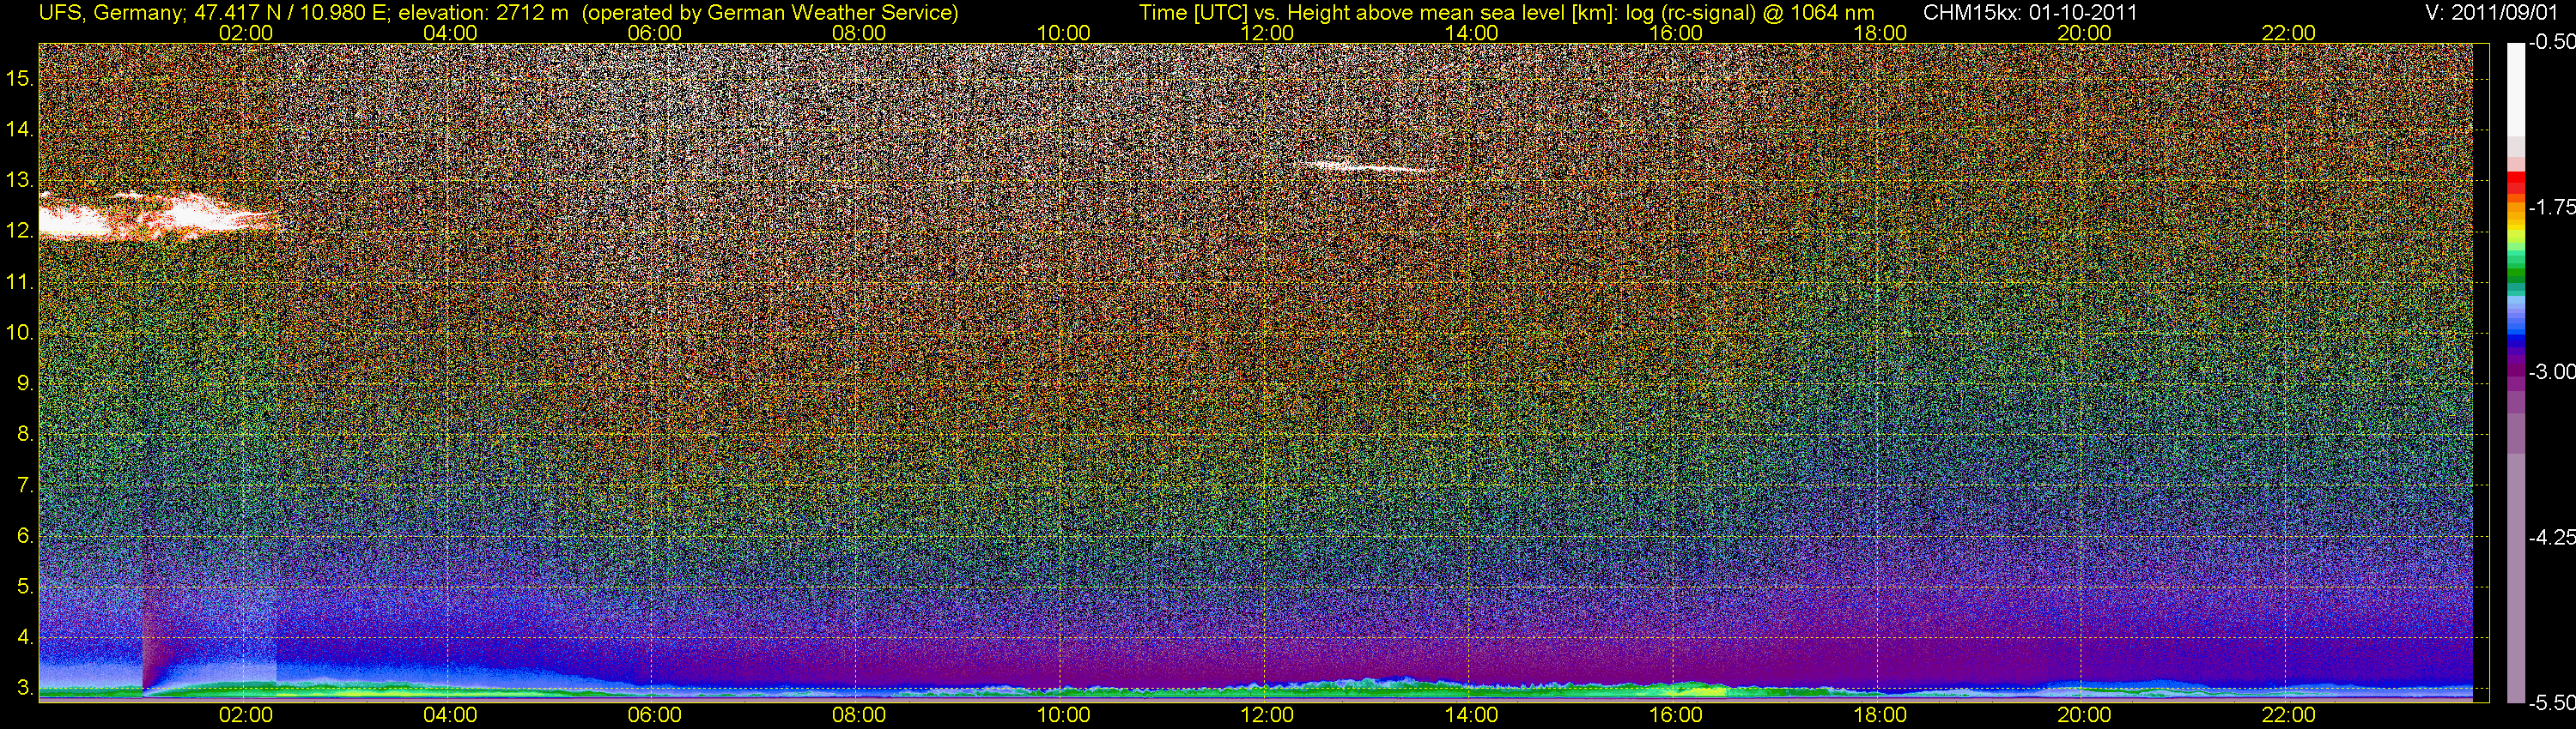This screenshot has height=729, width=2576.
Task: Click the height axis label "7."
Action: tap(26, 485)
